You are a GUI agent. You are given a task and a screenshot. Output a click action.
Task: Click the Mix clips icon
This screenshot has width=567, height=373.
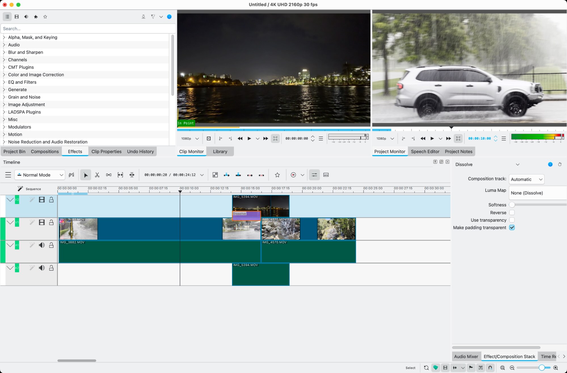(x=215, y=175)
